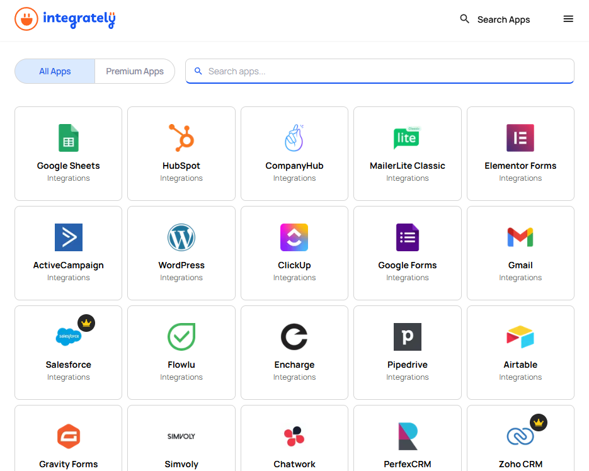Click the Chatwork title
This screenshot has height=471, width=589.
(x=294, y=464)
